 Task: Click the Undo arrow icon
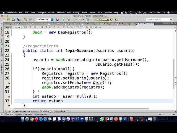pos(25,20)
